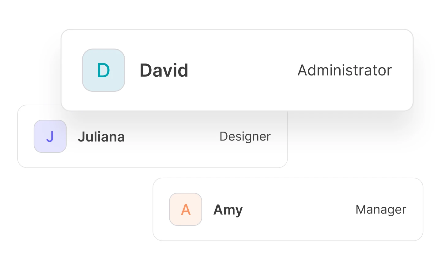The image size is (441, 270).
Task: Open Juliana's profile by her name
Action: pos(101,137)
